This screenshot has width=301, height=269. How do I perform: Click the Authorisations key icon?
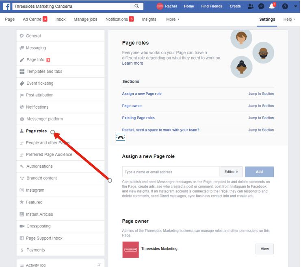click(x=22, y=167)
